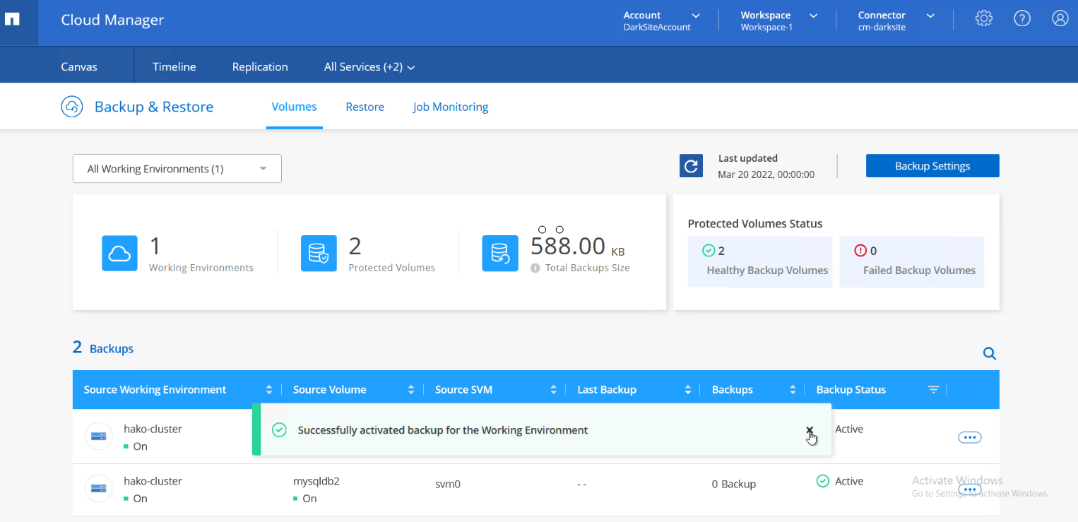Open the help icon in the header
This screenshot has width=1078, height=522.
click(x=1021, y=18)
